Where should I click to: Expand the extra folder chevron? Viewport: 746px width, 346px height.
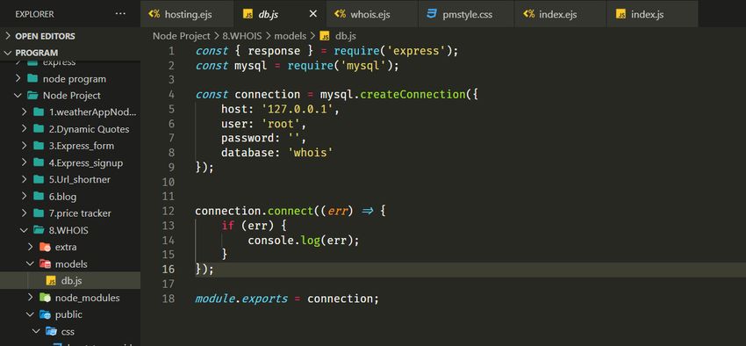(x=31, y=247)
